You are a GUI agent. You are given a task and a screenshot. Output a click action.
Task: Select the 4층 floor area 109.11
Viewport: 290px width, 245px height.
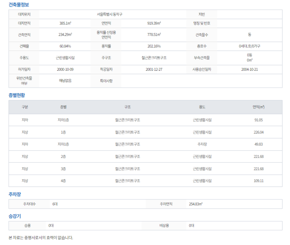258,181
